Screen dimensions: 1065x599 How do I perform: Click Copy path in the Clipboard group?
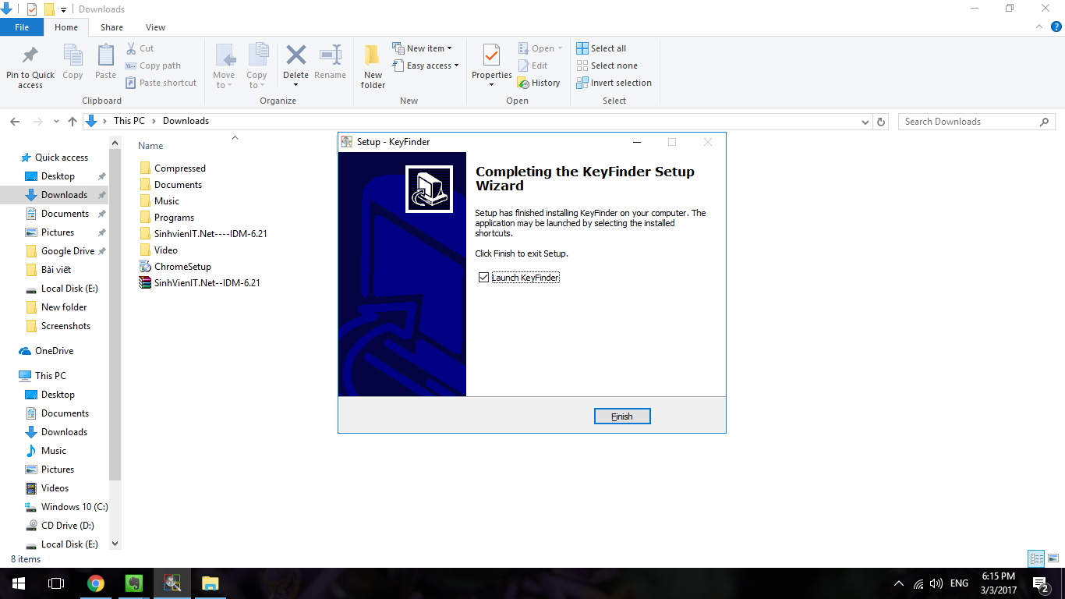[153, 66]
